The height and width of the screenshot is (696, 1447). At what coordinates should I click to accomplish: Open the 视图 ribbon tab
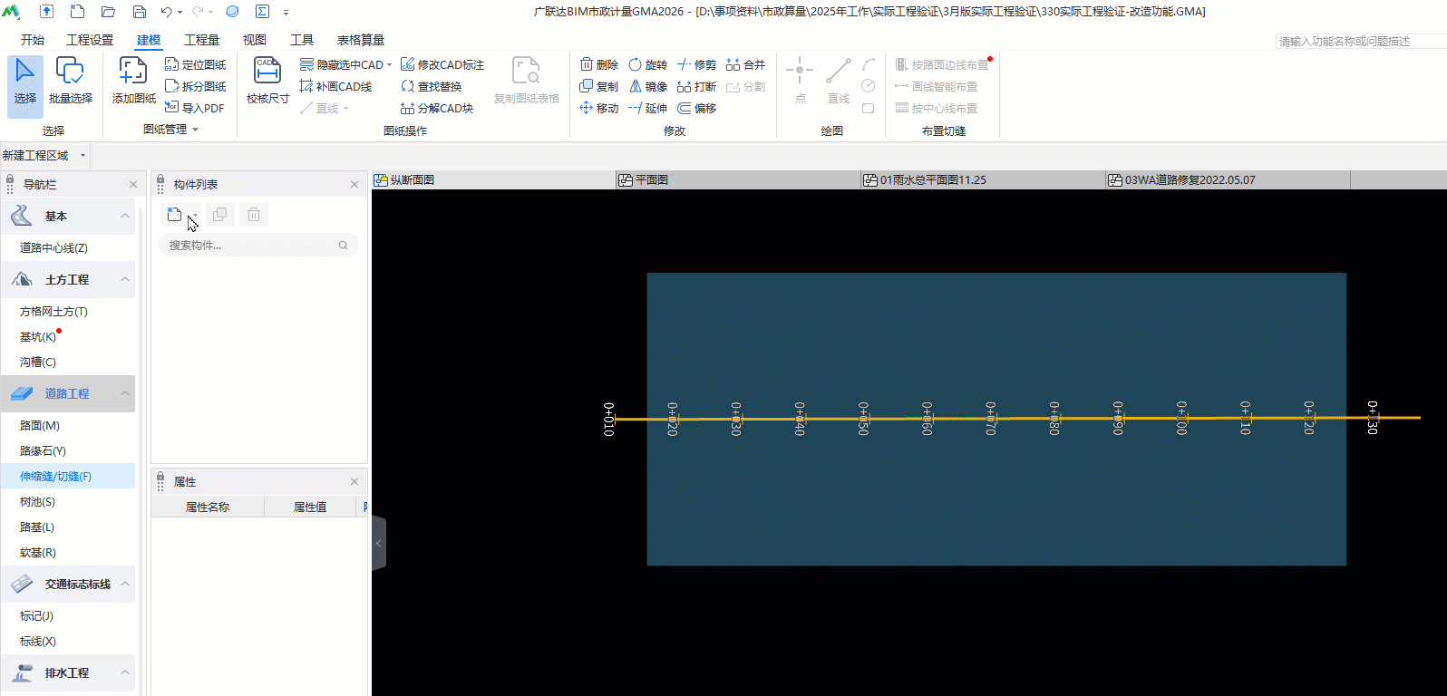point(255,40)
